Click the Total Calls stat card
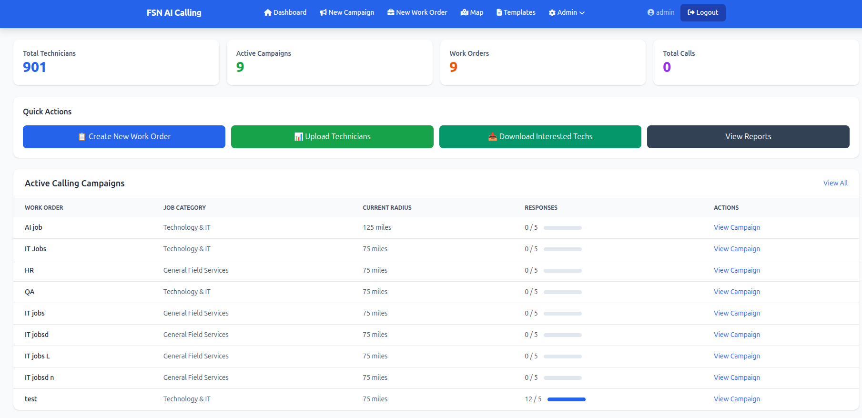Screen dimensions: 862x418 point(756,62)
